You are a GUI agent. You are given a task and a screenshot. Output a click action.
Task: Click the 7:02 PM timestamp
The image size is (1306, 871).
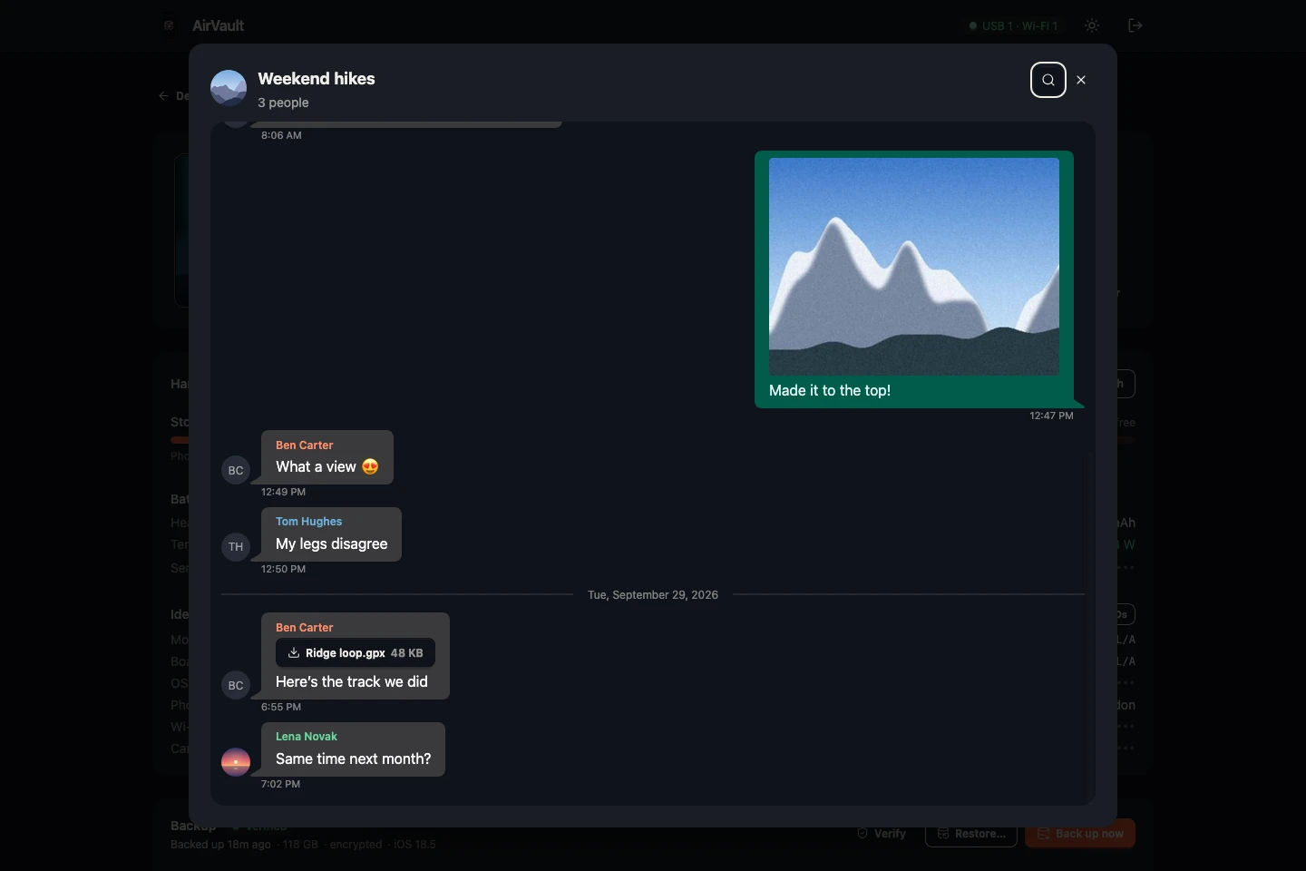[x=280, y=784]
